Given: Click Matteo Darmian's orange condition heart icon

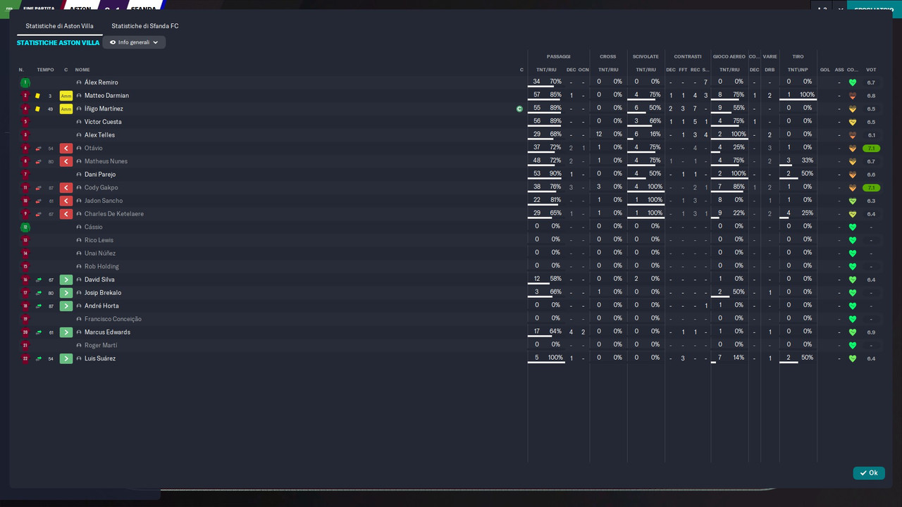Looking at the screenshot, I should pos(853,96).
